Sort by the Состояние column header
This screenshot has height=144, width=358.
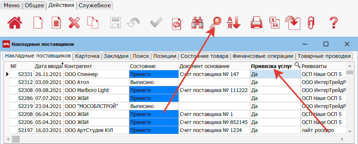154,66
